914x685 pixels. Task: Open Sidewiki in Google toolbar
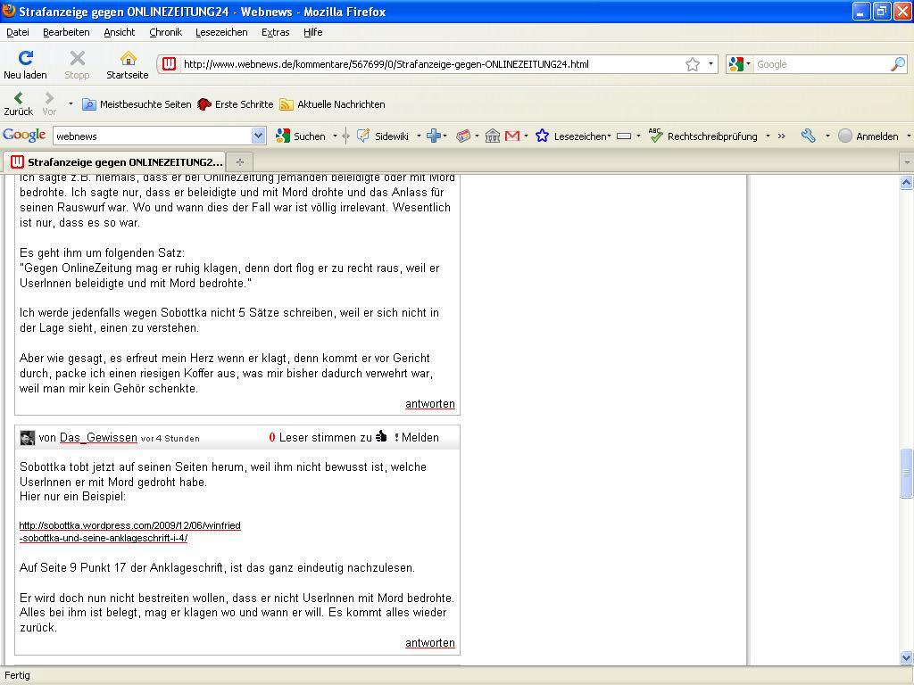tap(384, 136)
